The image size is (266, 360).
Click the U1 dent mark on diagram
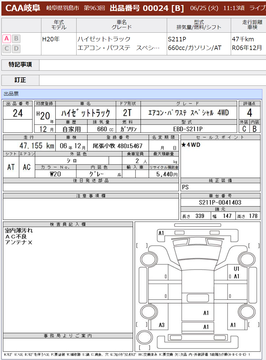coord(237,269)
